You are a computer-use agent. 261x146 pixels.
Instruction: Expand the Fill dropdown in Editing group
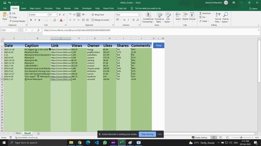[206, 17]
